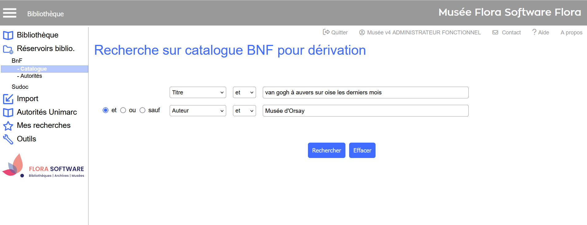The width and height of the screenshot is (587, 225).
Task: Click the Mes recherches star icon
Action: (8, 126)
